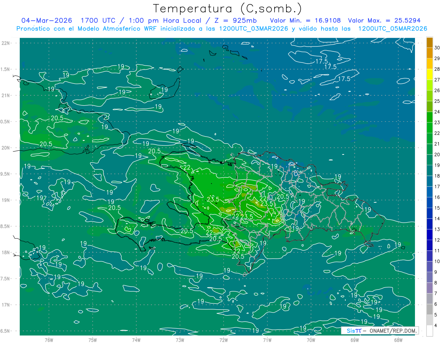Click the color scale value '21'

438,144
